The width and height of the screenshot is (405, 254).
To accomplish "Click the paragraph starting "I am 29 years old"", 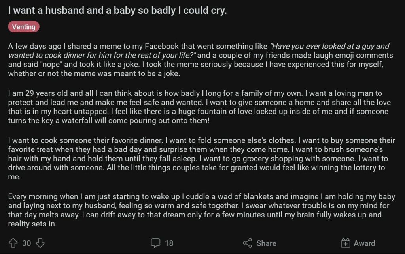I will (198, 107).
